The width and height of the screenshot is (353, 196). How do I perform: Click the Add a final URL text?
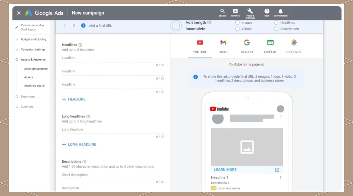100,26
